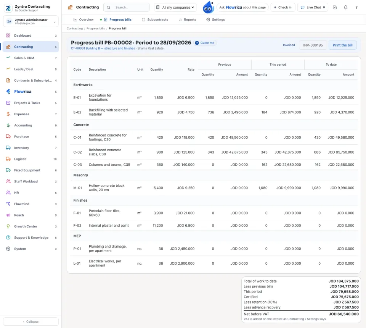Screen dimensions: 366x328
Task: Open the Subcontracts tab
Action: [x=155, y=19]
